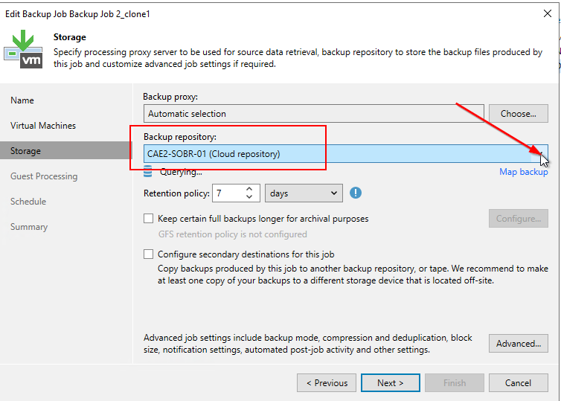This screenshot has height=401, width=561.
Task: Open the days retention unit dropdown
Action: 304,193
